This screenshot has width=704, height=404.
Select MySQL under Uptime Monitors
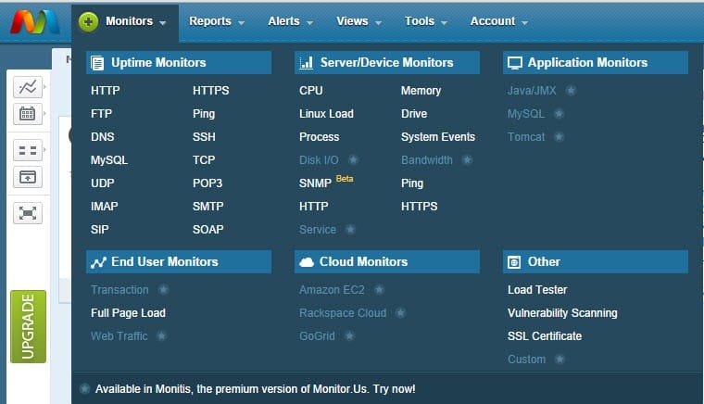coord(109,160)
